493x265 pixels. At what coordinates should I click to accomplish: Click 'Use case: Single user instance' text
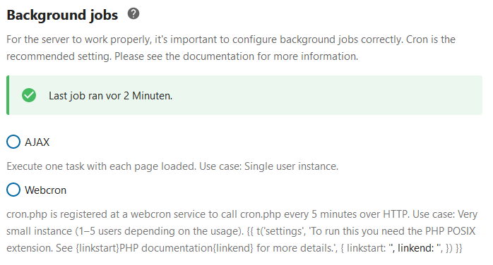(269, 166)
